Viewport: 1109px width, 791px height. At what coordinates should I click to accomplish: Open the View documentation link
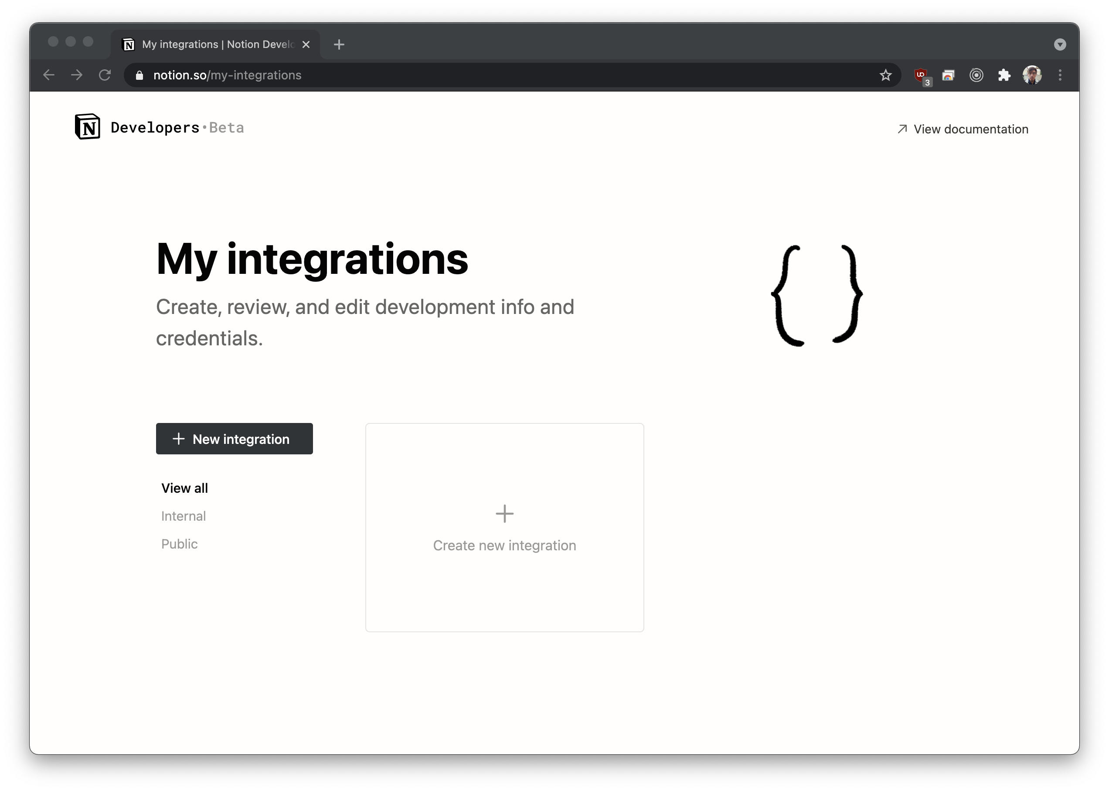click(963, 129)
